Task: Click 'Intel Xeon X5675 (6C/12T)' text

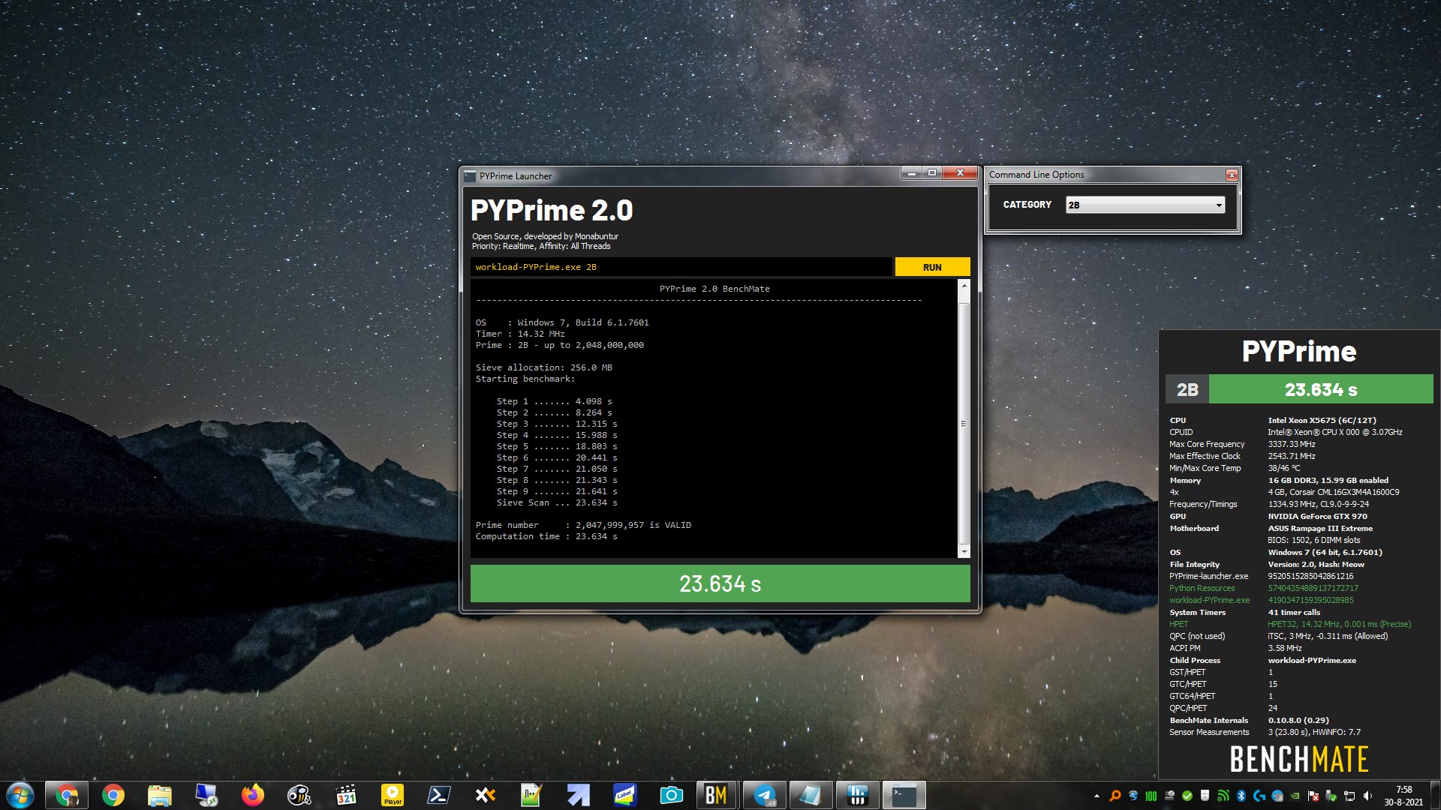Action: (x=1322, y=420)
